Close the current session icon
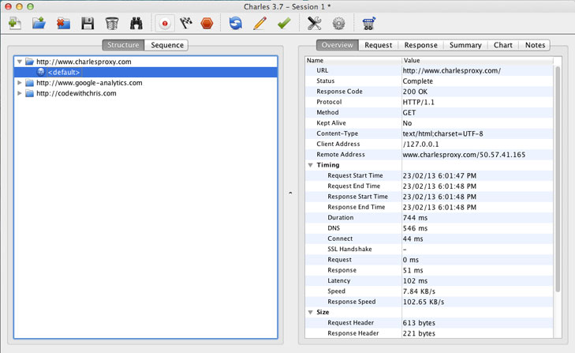Image resolution: width=575 pixels, height=353 pixels. tap(63, 24)
